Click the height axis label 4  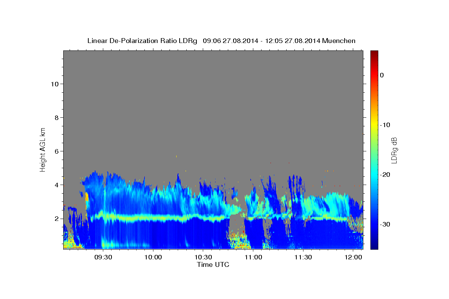point(56,185)
